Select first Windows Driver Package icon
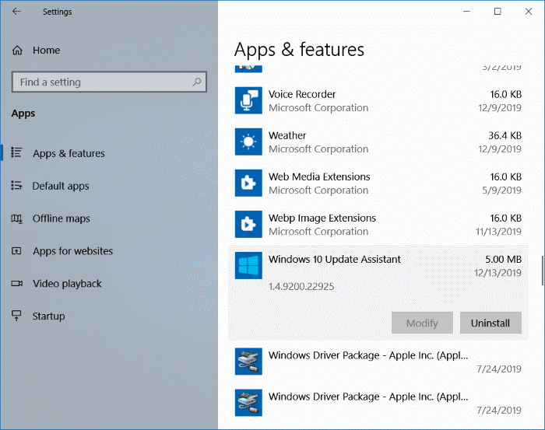Image resolution: width=545 pixels, height=430 pixels. [x=248, y=362]
